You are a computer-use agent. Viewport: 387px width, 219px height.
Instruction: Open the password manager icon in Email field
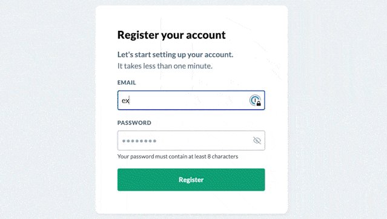click(x=255, y=100)
